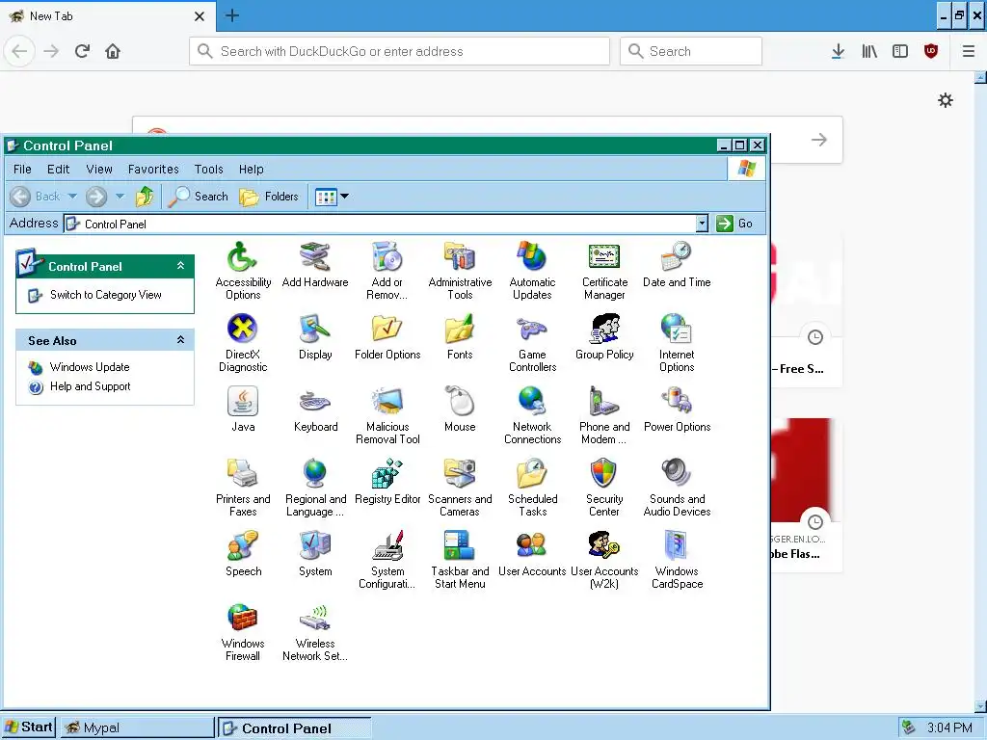Open the Help menu
The image size is (987, 740).
coord(252,170)
